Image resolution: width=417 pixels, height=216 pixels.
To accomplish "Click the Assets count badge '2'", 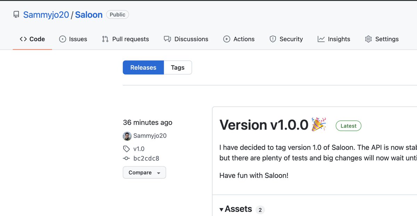I will 260,210.
